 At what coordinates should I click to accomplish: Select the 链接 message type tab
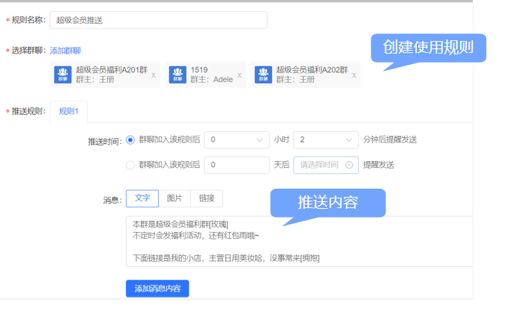tap(207, 198)
